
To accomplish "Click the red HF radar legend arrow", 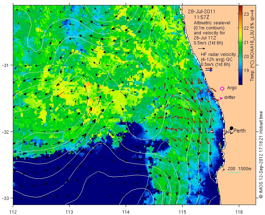I will [x=209, y=68].
